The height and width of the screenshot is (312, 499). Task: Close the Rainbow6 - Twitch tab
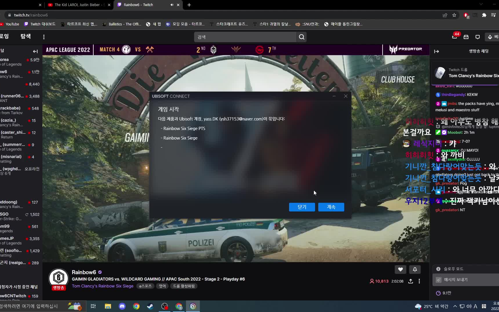(x=178, y=5)
